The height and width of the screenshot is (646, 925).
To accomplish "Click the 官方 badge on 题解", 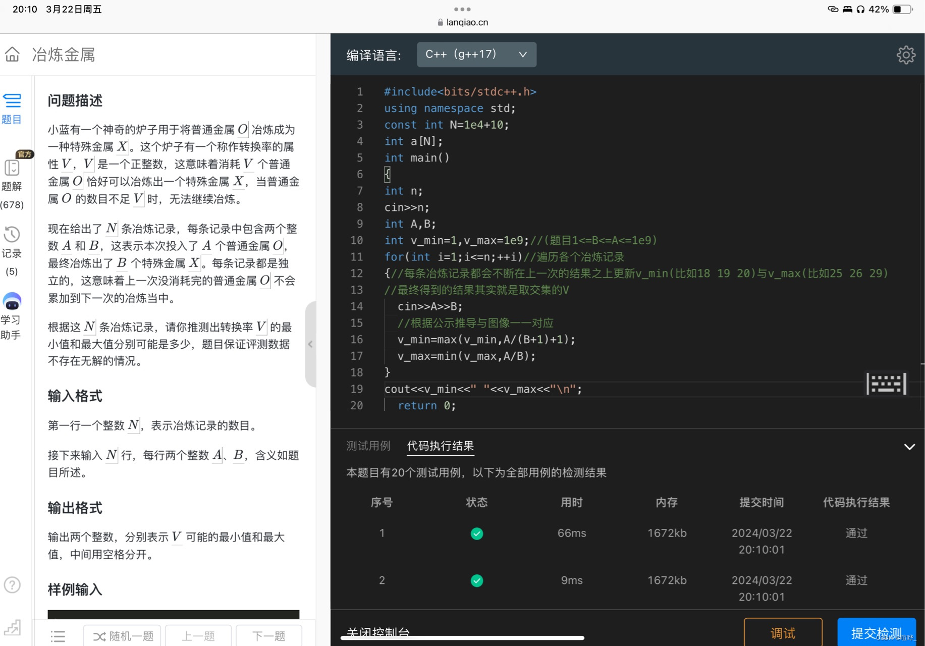I will point(24,154).
